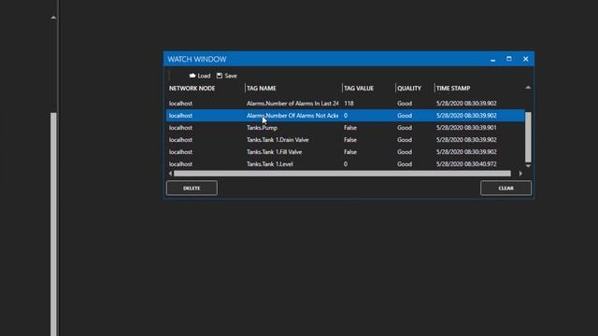Click the table vertical scrollbar thumb
The height and width of the screenshot is (336, 598).
528,137
